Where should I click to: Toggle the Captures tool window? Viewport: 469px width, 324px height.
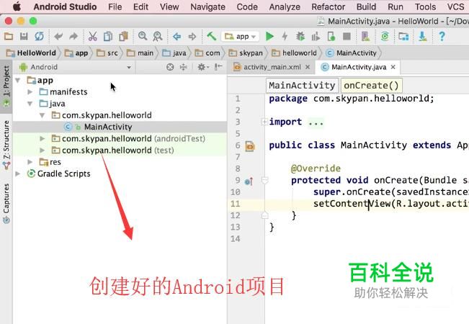(6, 203)
